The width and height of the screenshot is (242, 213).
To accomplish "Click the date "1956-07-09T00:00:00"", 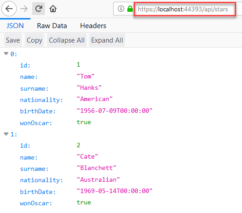I will [115, 111].
